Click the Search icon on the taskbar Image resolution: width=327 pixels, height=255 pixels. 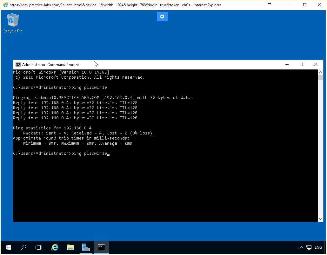point(23,247)
